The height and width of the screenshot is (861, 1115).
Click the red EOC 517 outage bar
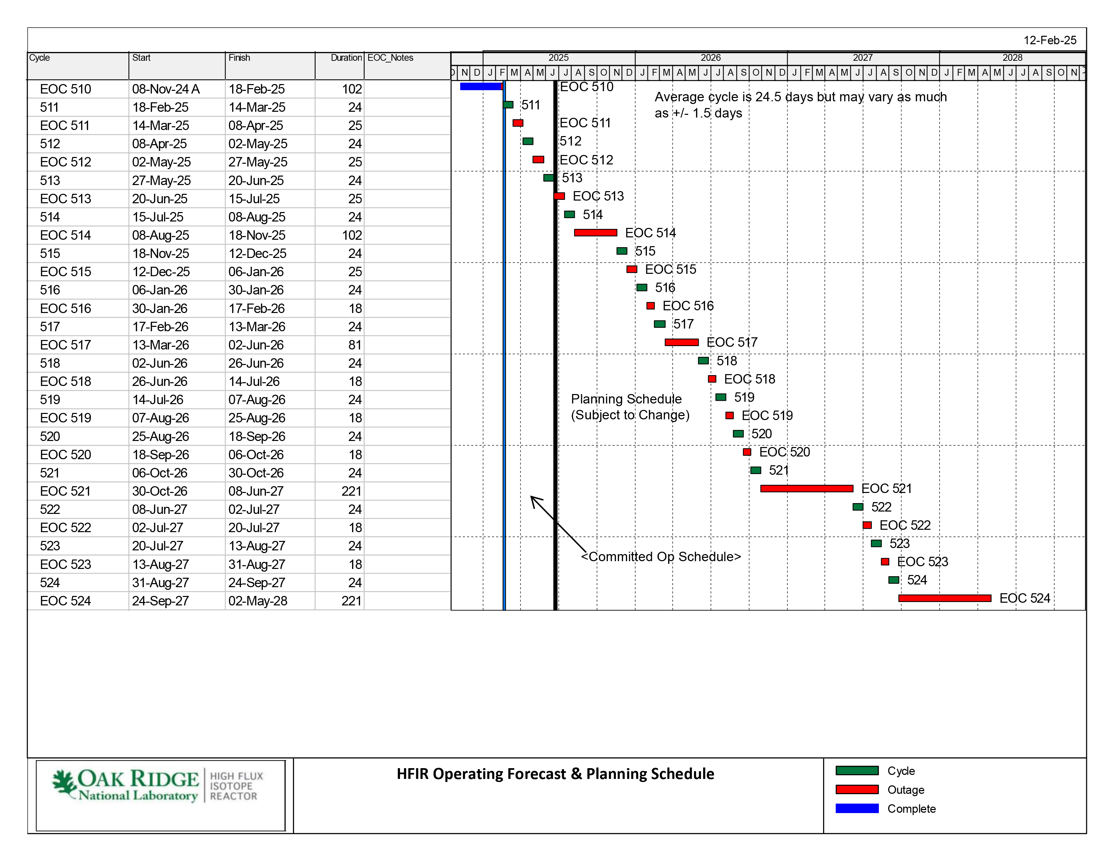click(682, 342)
